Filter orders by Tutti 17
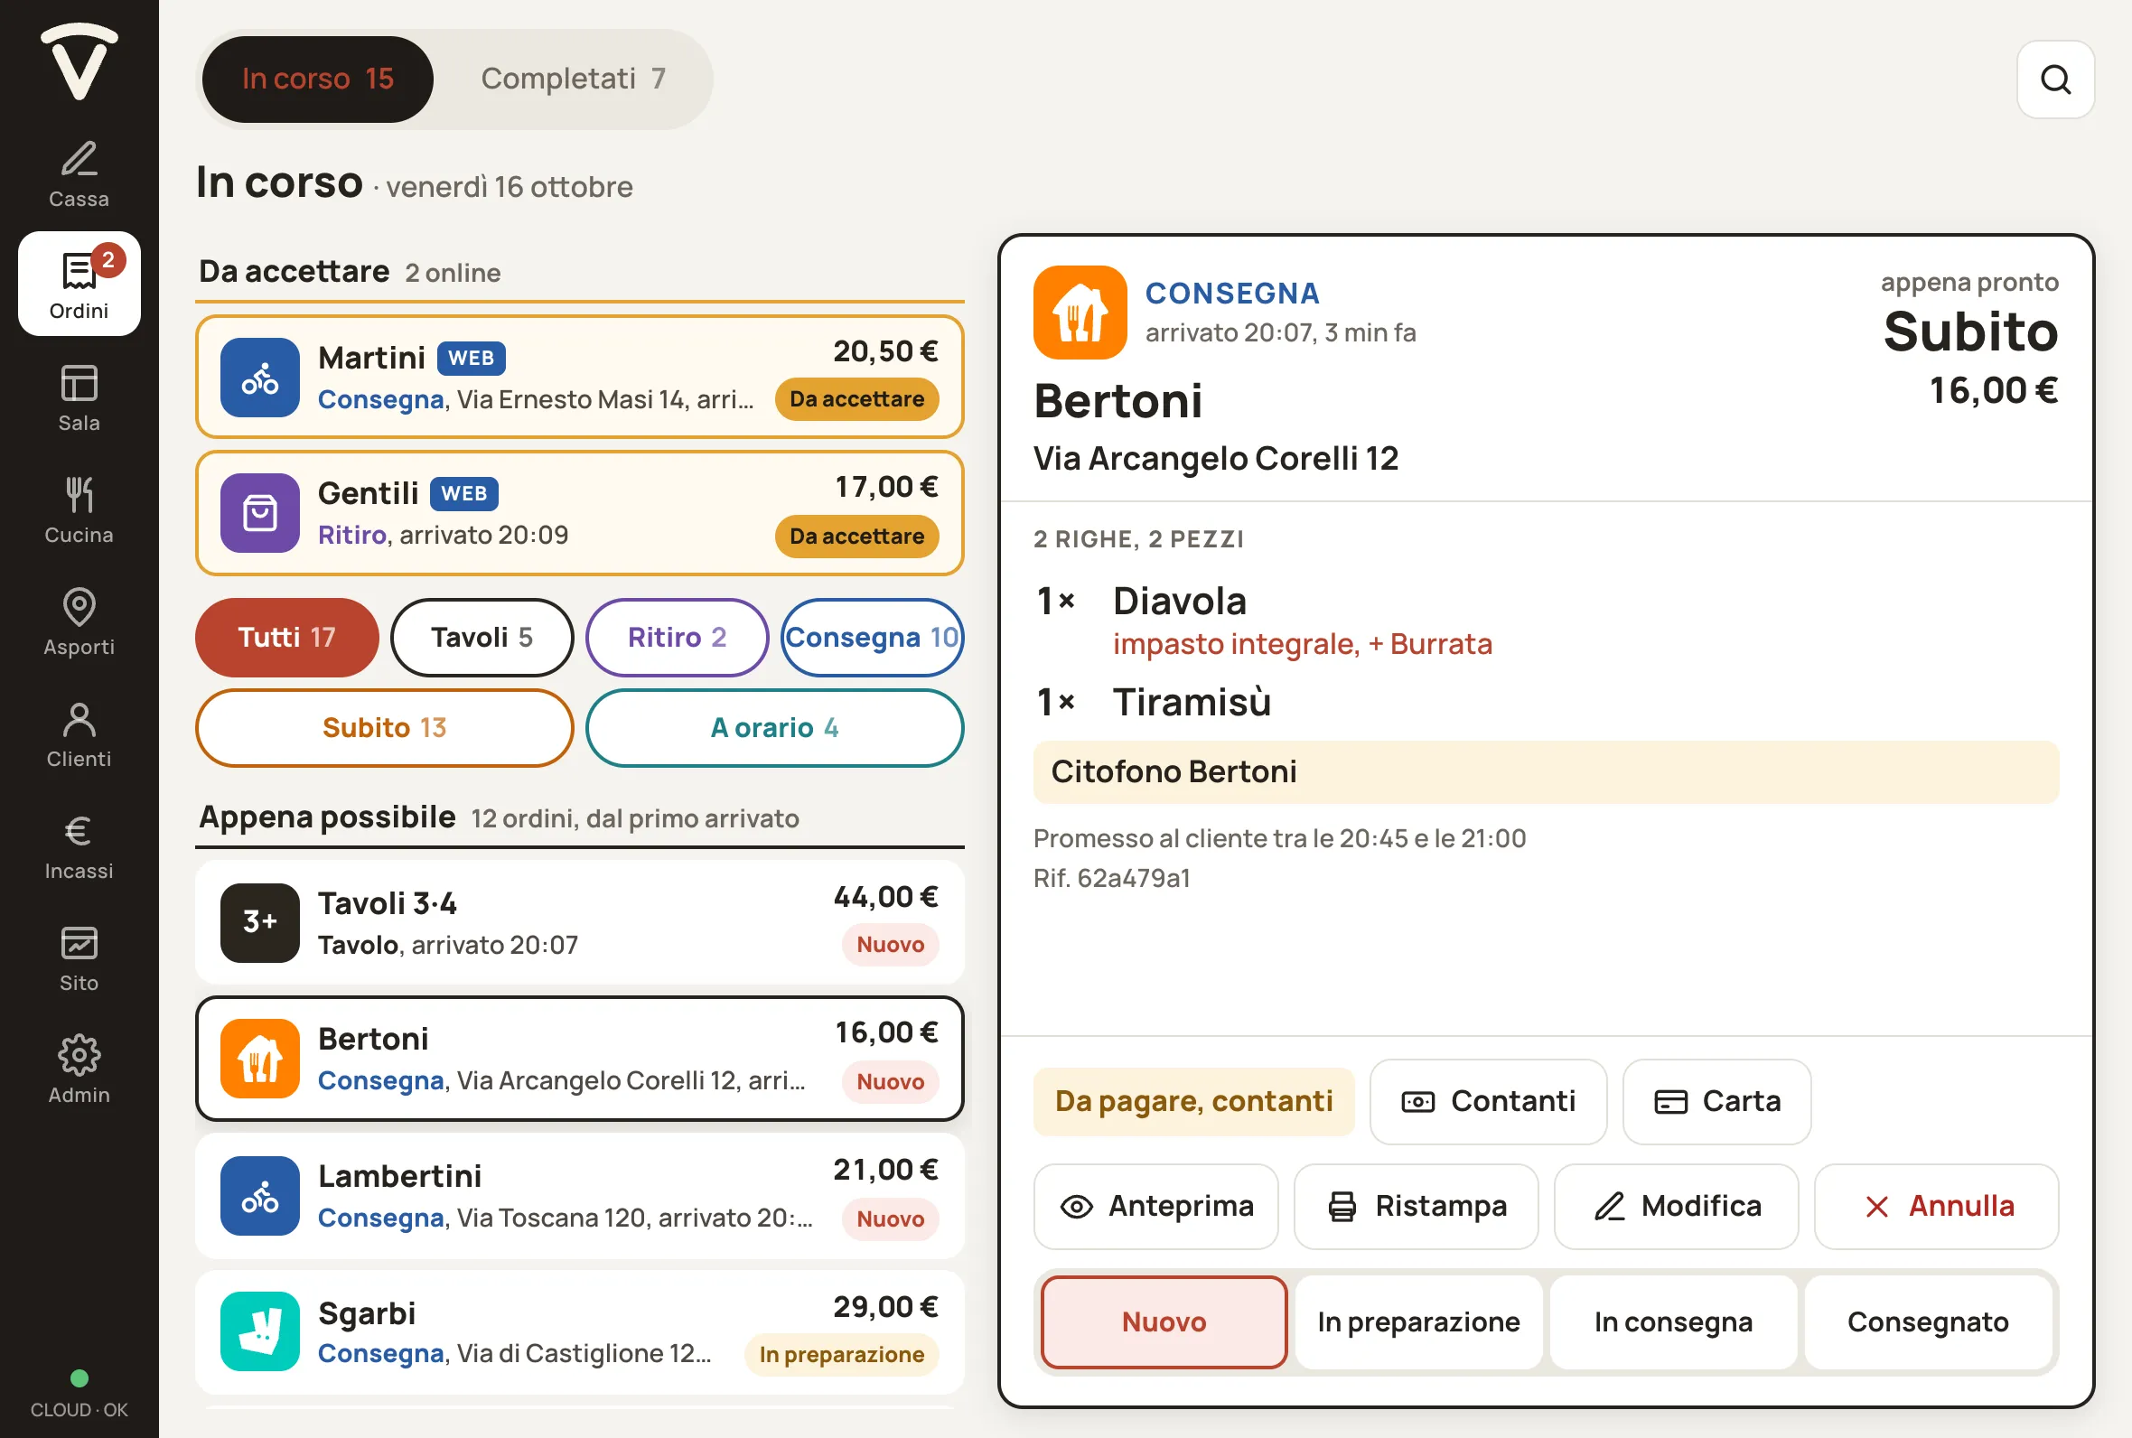Screen dimensions: 2132x1438 click(x=286, y=638)
